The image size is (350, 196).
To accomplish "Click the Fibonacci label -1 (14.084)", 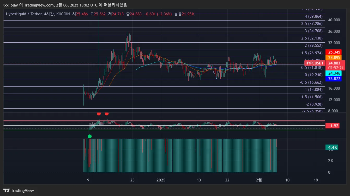I will pyautogui.click(x=313, y=90).
